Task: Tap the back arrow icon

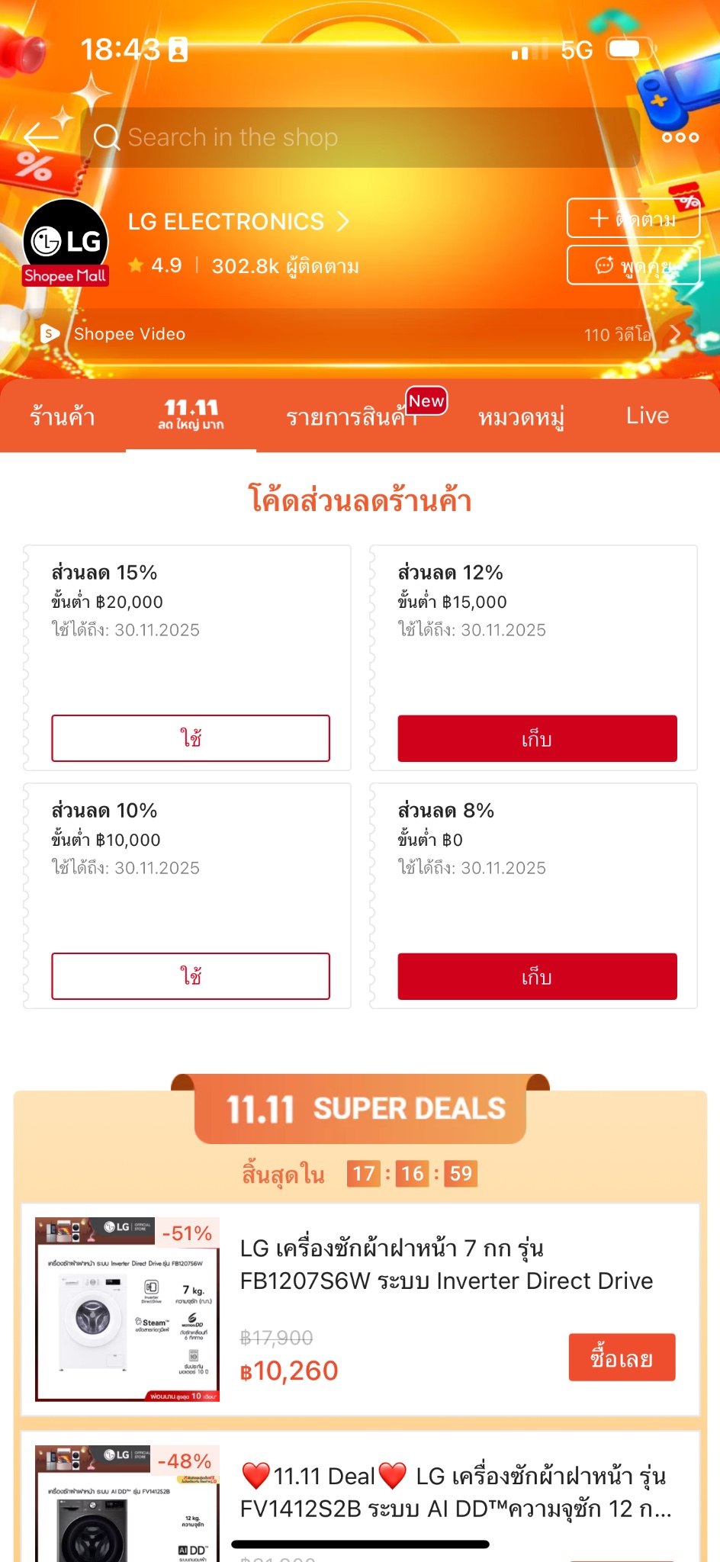Action: click(41, 137)
